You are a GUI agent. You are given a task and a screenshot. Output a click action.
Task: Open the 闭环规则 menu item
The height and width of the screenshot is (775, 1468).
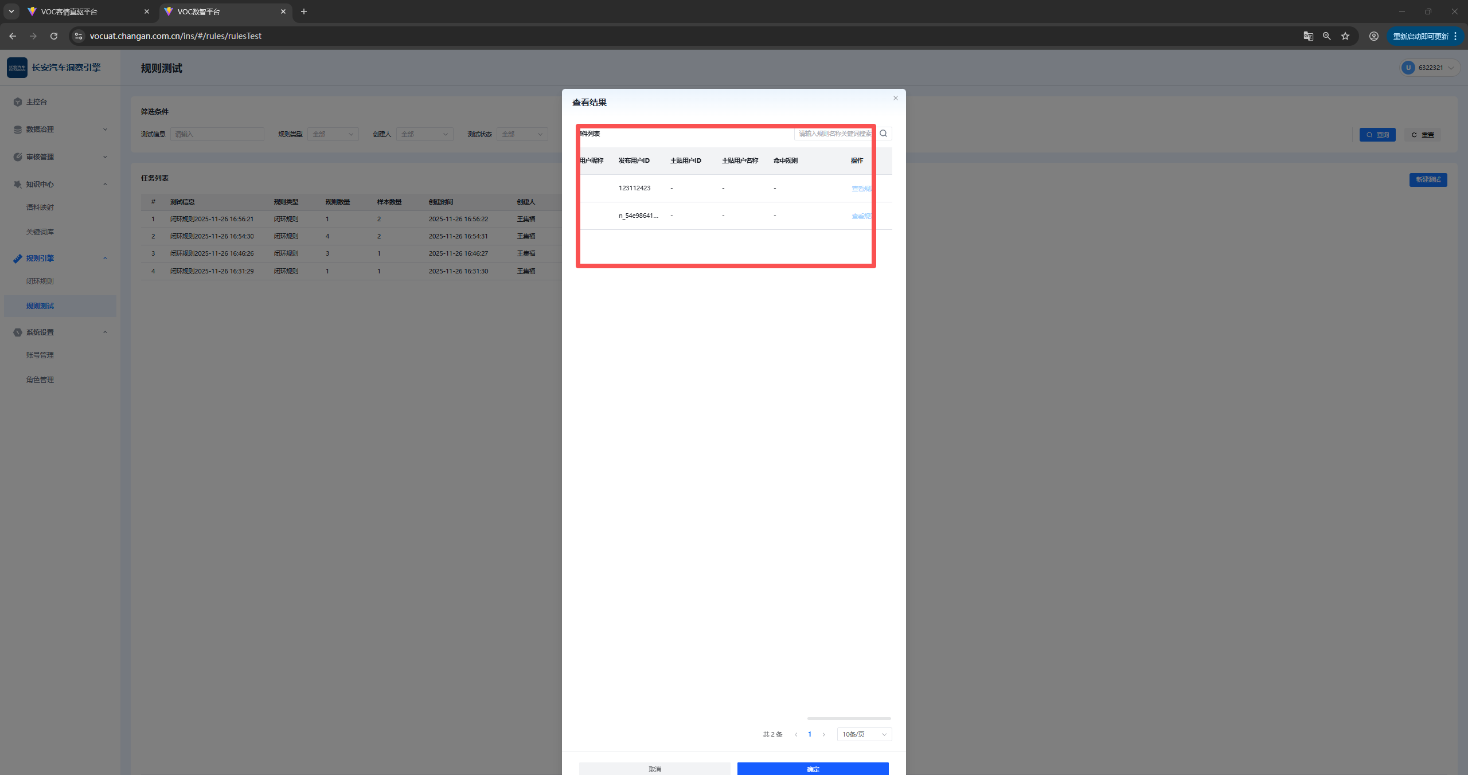point(40,281)
